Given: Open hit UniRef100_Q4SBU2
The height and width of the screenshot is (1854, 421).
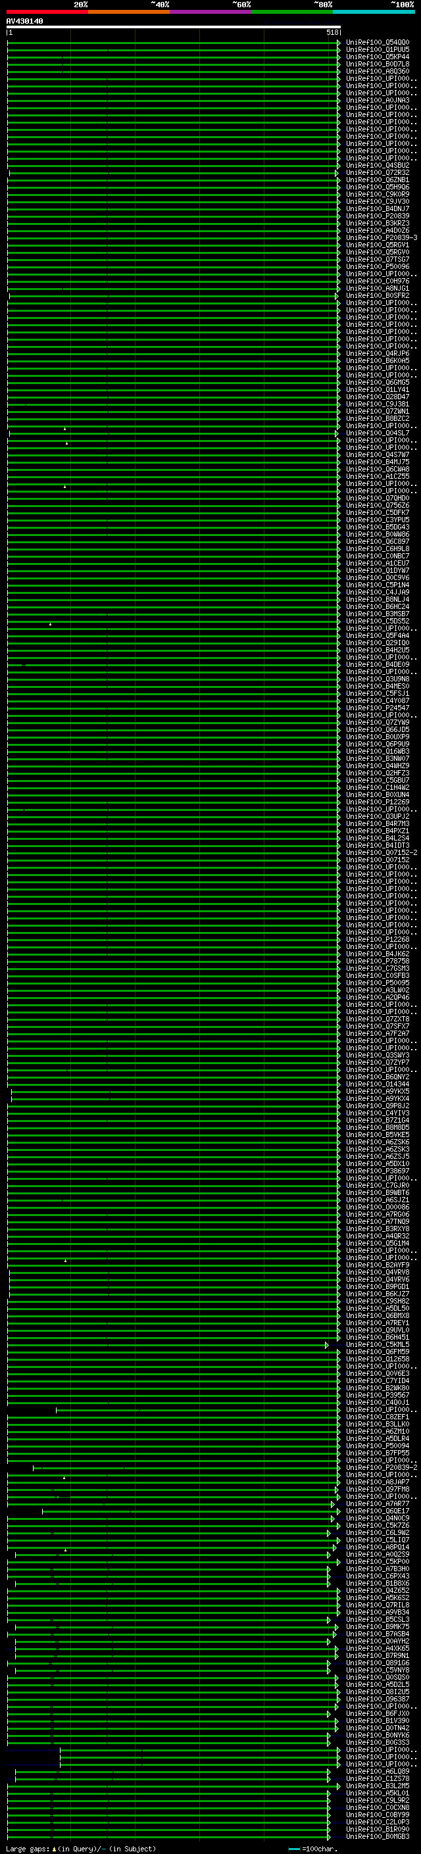Looking at the screenshot, I should (378, 166).
